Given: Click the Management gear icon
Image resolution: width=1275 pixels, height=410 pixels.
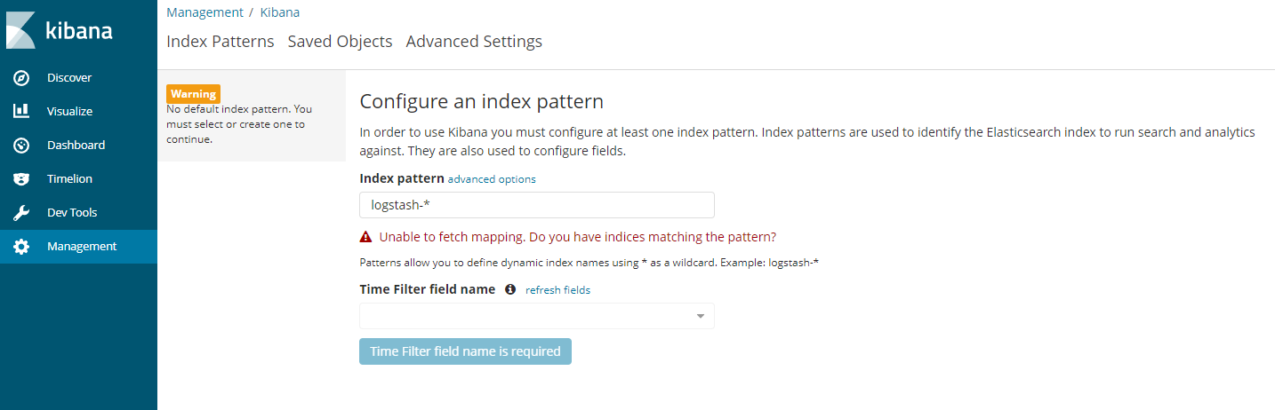Looking at the screenshot, I should point(21,247).
